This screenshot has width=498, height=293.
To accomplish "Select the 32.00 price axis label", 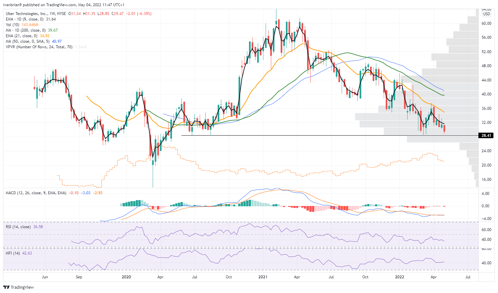I will pos(487,123).
